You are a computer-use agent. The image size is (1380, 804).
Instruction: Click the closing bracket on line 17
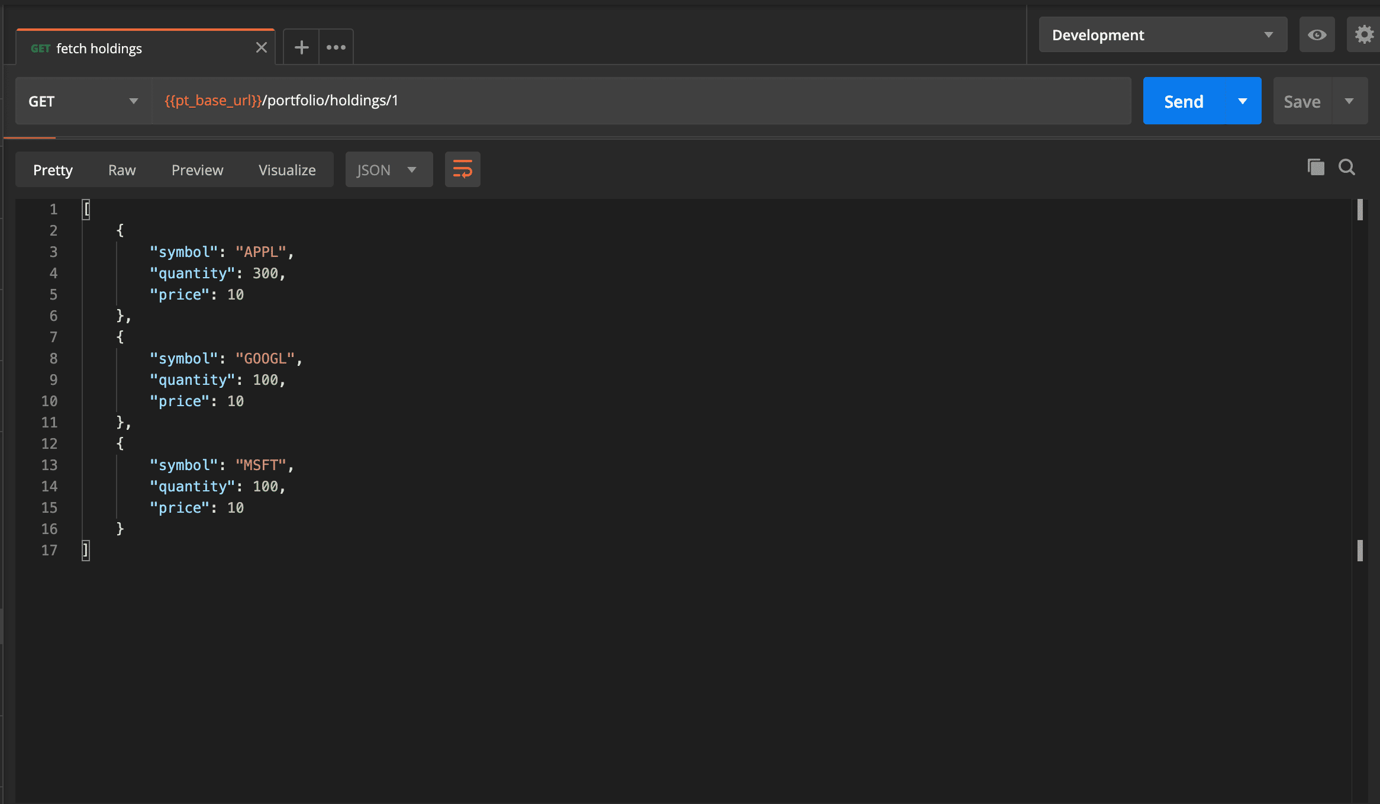[x=86, y=550]
